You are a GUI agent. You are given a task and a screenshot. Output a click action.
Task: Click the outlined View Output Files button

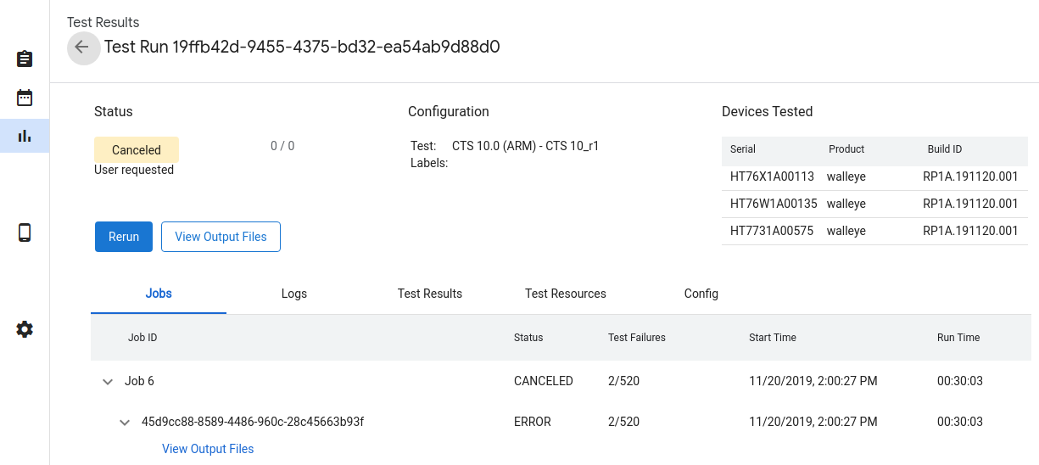point(221,237)
